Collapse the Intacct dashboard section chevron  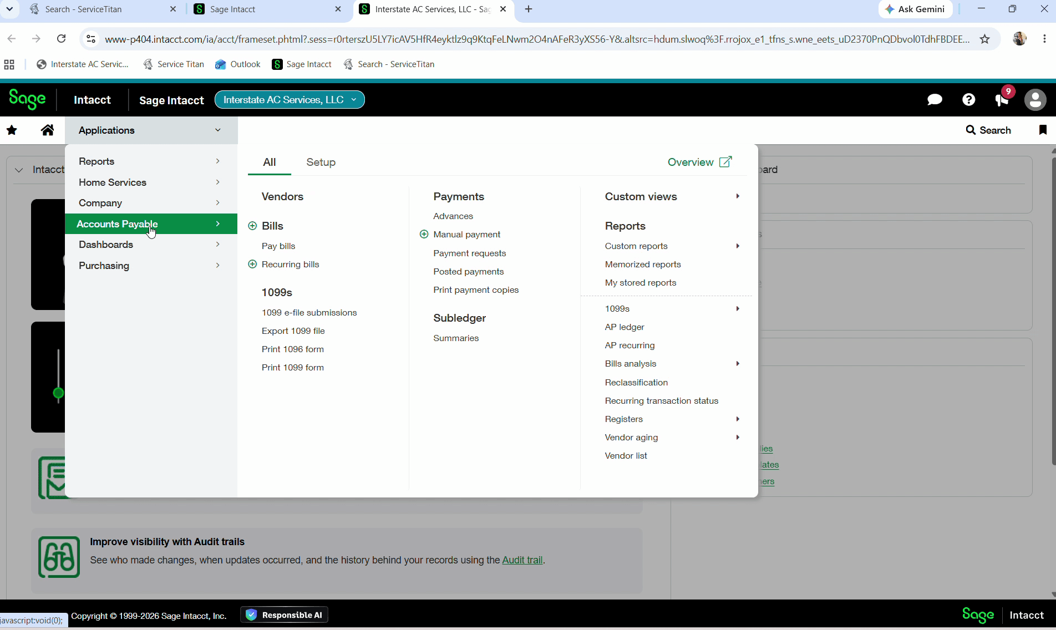19,170
